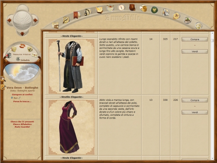
Task: Move right with the right arrow pad
Action: click(x=36, y=20)
